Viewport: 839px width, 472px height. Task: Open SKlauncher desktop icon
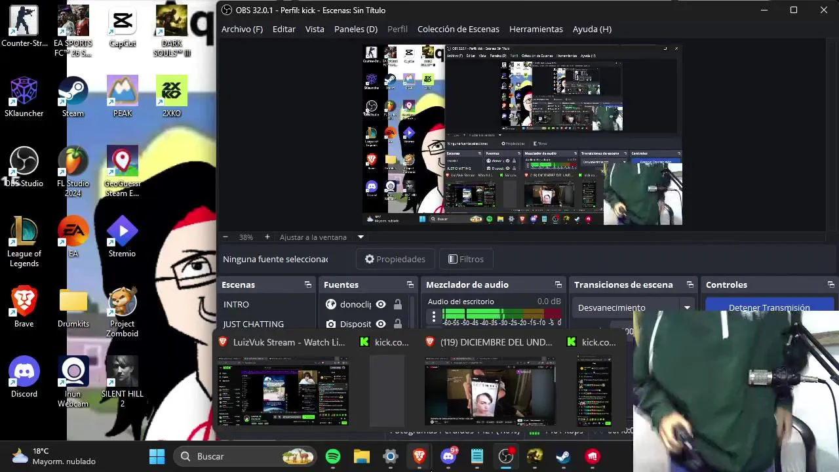pos(24,97)
